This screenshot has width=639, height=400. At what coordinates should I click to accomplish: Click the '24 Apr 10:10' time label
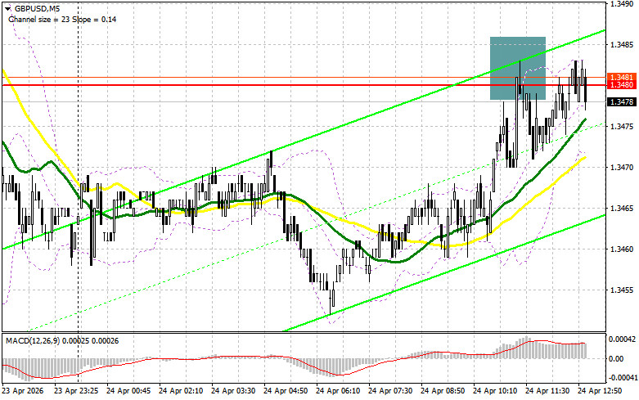(495, 391)
